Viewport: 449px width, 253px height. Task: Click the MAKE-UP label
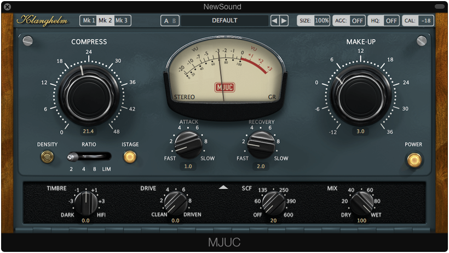coord(361,42)
